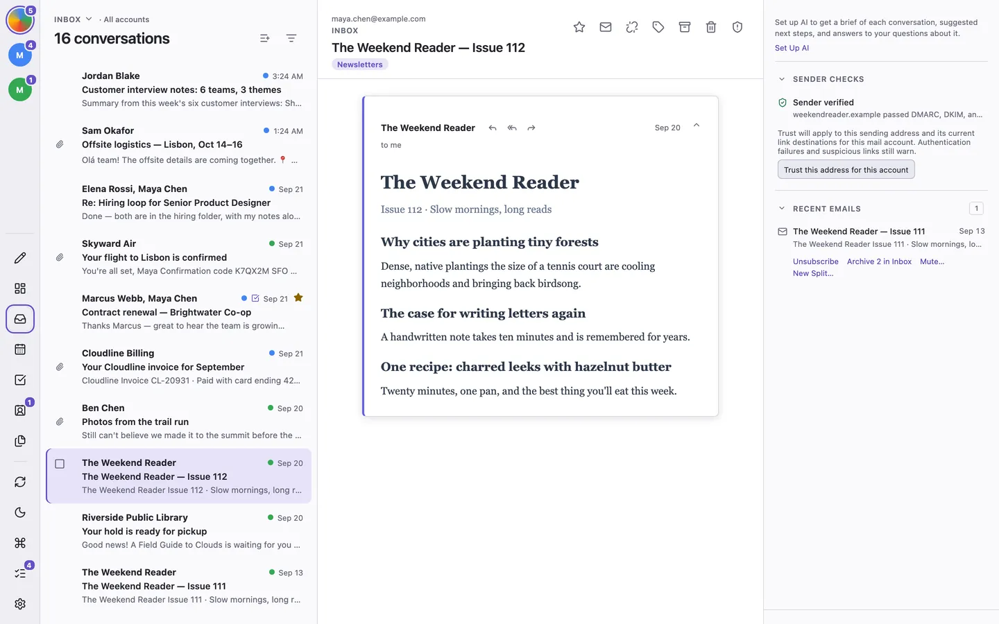The height and width of the screenshot is (624, 999).
Task: Click Trust this address for this account
Action: [x=846, y=170]
